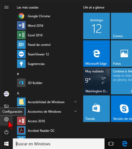Expand Accesorios de Windows chevron
Screen dimensions: 132x149
point(75,111)
